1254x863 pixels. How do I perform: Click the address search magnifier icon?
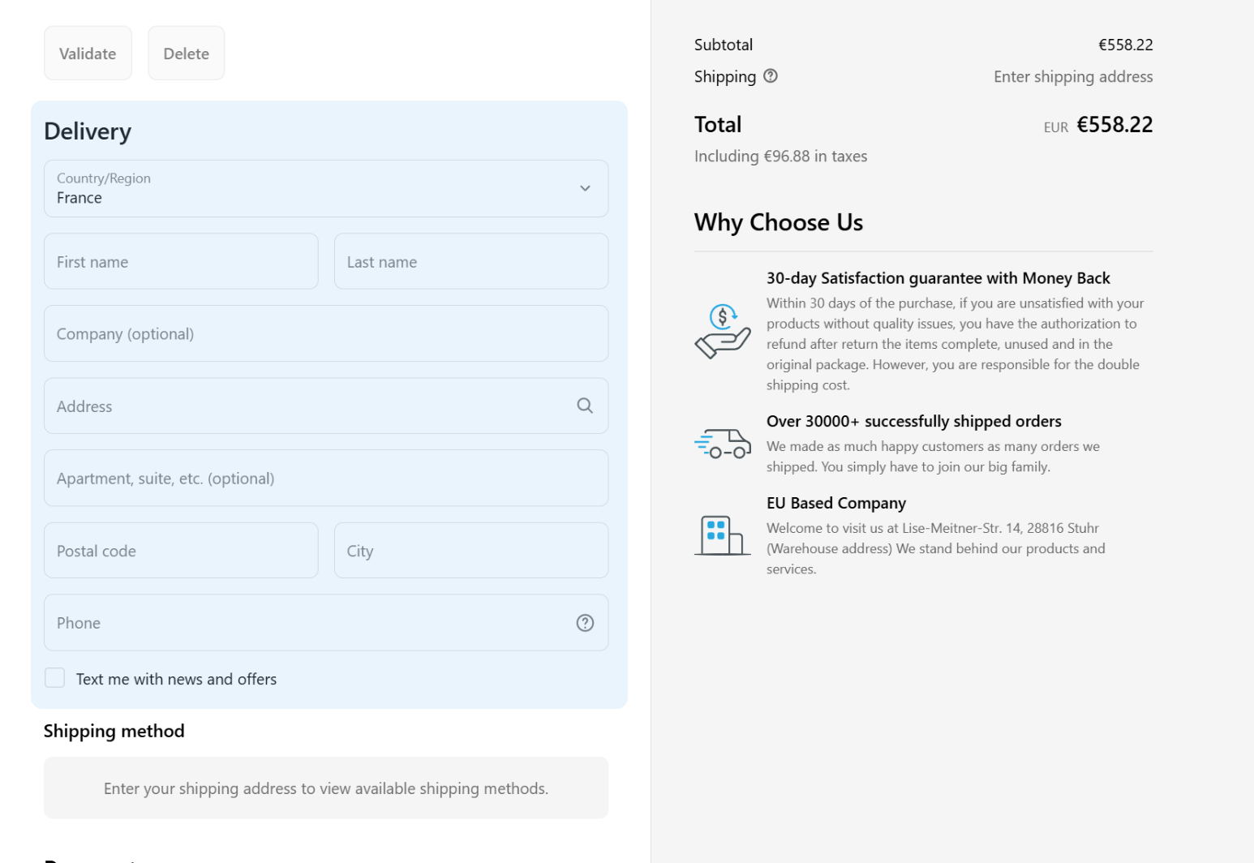coord(585,406)
